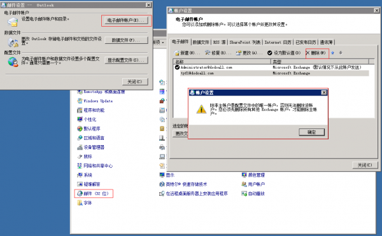Open the 网络和共享中心 icon
The height and width of the screenshot is (236, 382).
pos(80,165)
